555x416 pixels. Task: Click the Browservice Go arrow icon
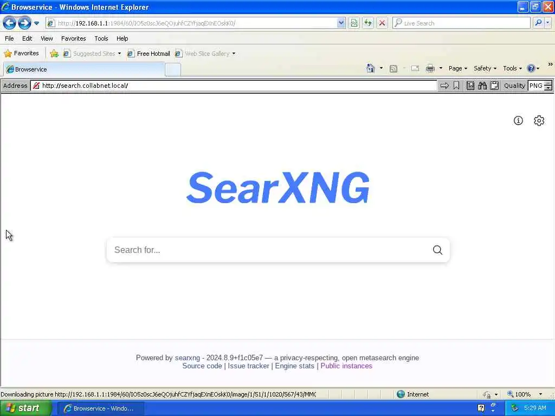[x=444, y=86]
